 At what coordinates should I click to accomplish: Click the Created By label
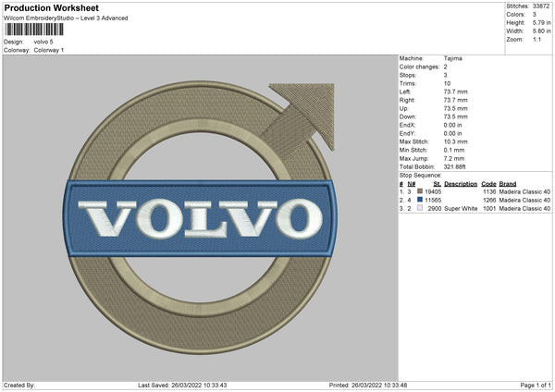pos(19,385)
